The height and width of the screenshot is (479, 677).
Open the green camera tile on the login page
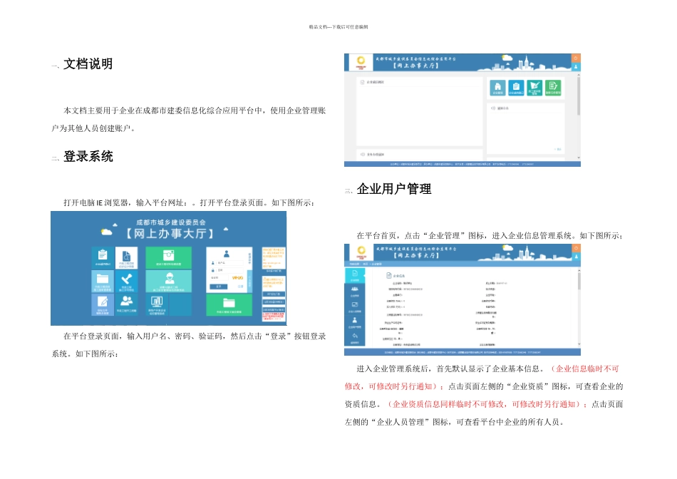[168, 257]
